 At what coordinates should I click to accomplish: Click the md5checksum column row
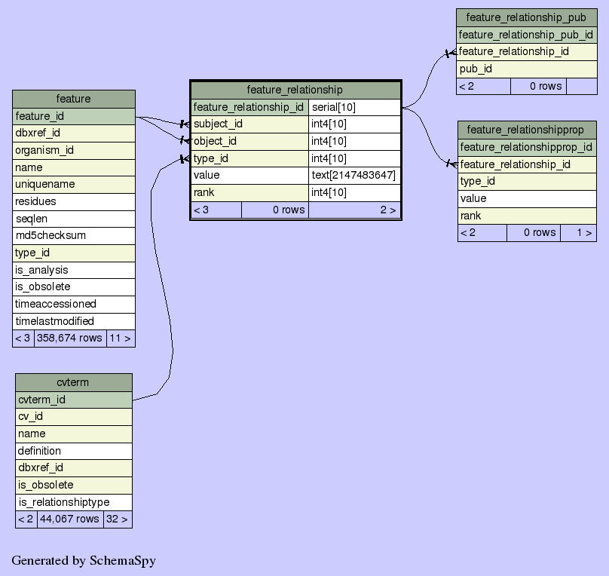73,235
